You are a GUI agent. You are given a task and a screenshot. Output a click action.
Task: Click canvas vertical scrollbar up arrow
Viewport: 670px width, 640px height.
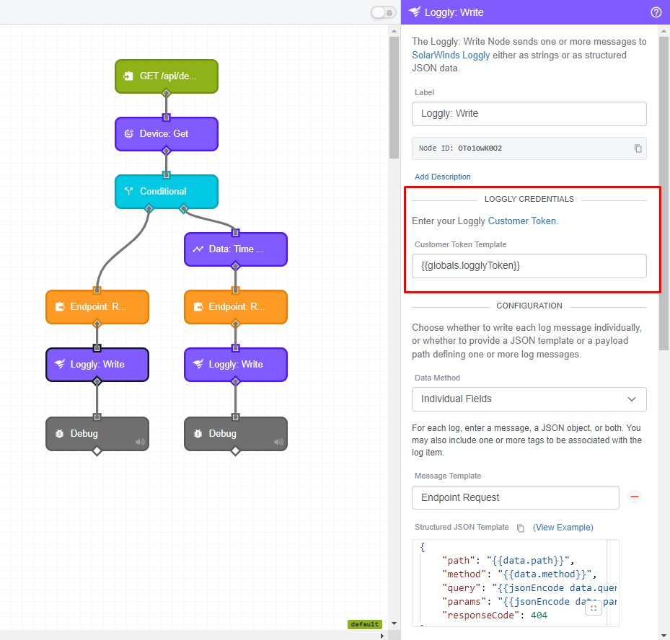coord(394,31)
